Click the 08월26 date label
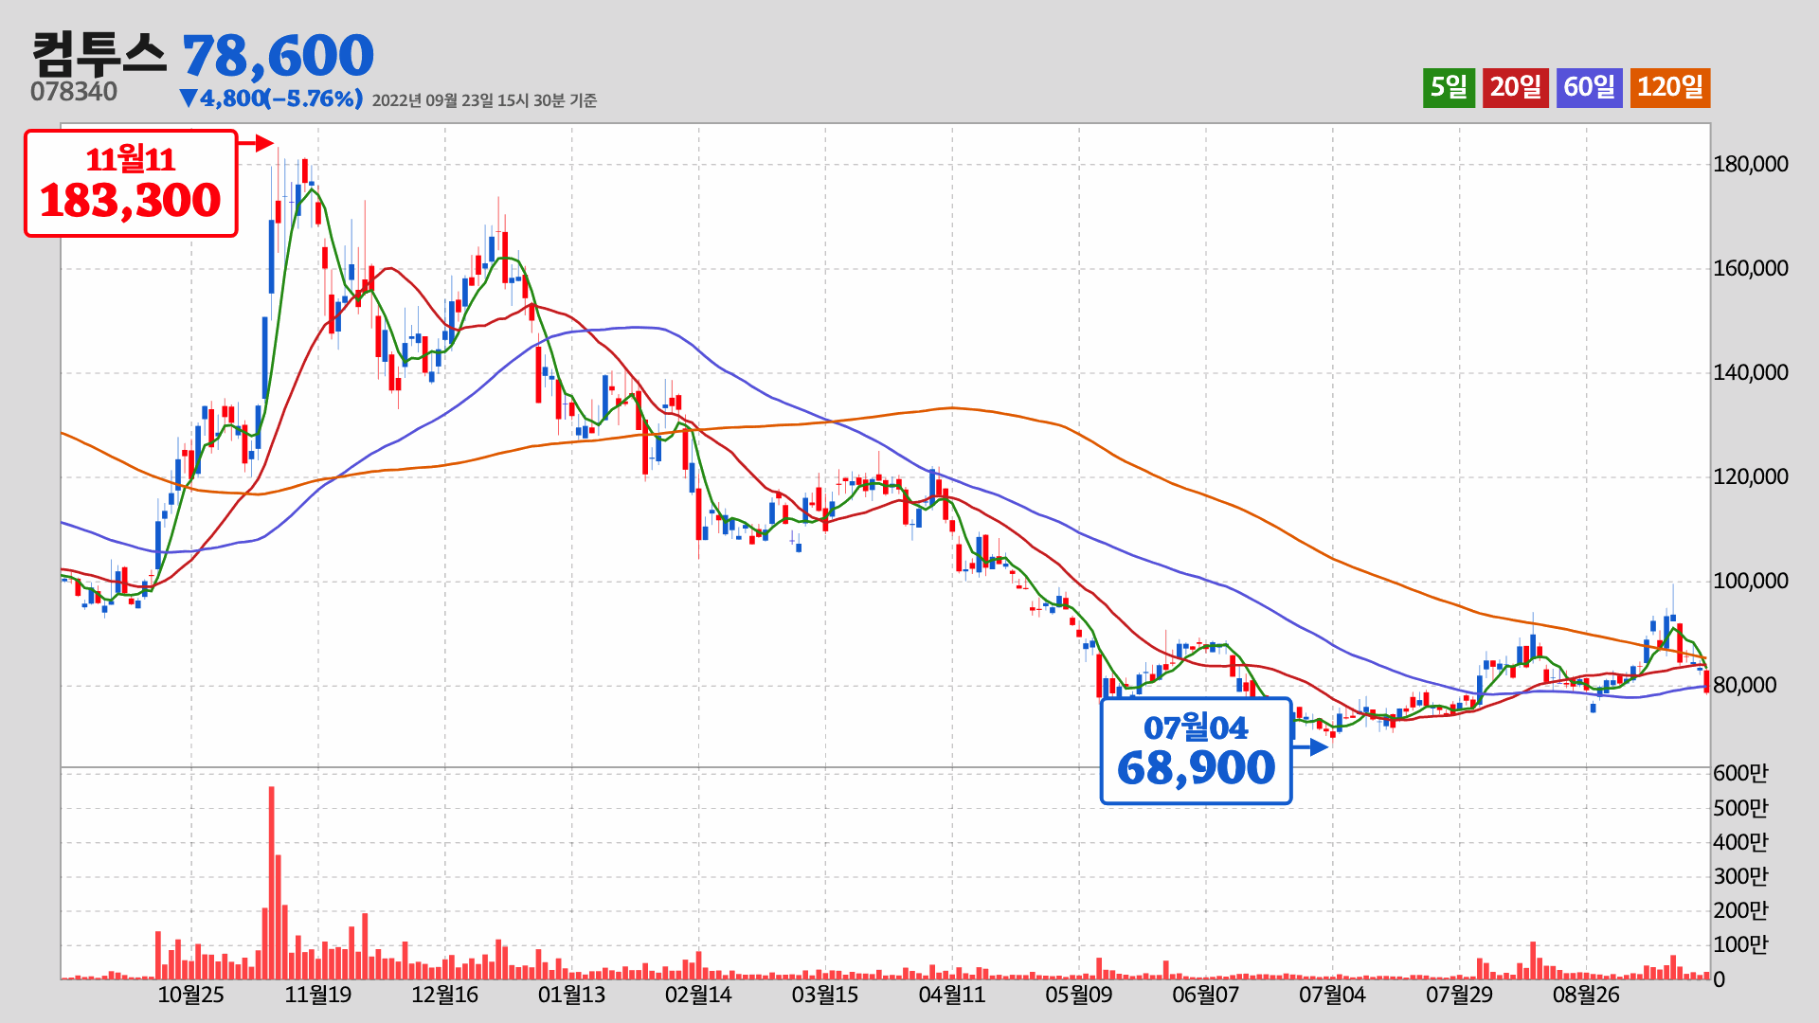The image size is (1819, 1023). (1586, 996)
